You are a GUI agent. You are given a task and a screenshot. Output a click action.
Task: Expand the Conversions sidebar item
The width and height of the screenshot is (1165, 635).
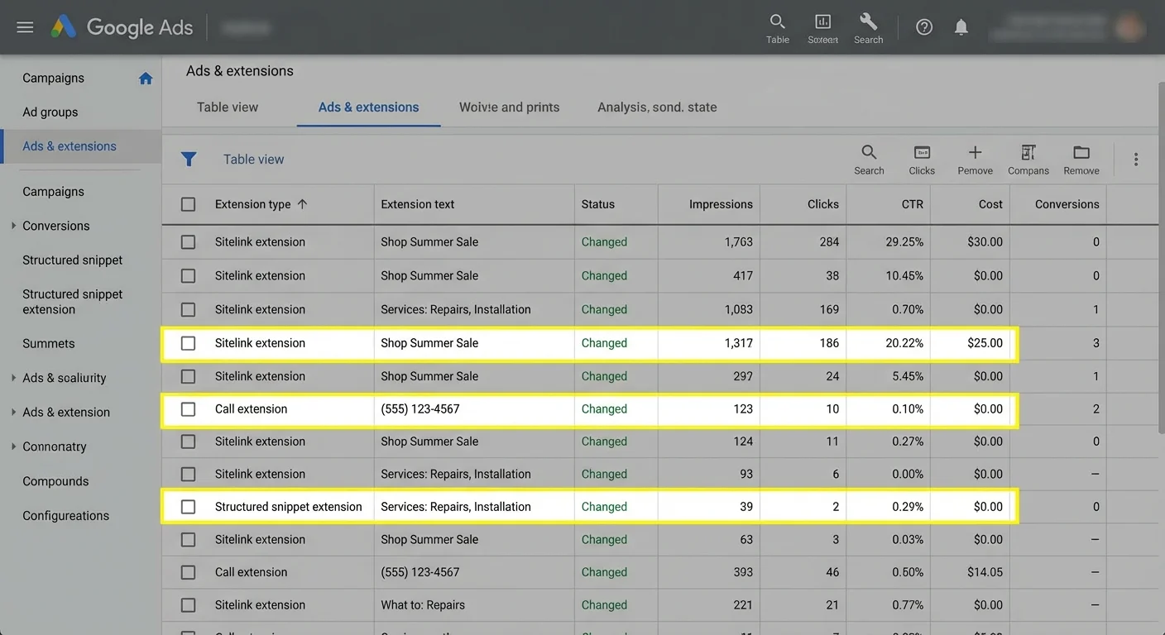coord(13,226)
